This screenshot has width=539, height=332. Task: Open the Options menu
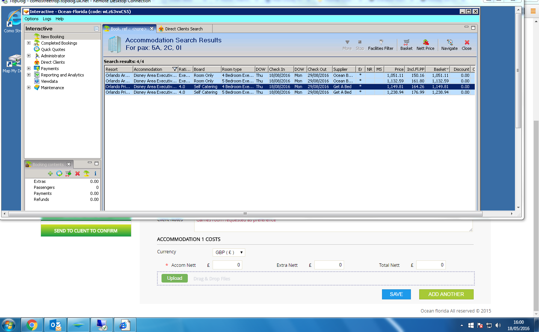[32, 19]
